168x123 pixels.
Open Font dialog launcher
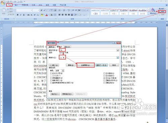pos(56,19)
